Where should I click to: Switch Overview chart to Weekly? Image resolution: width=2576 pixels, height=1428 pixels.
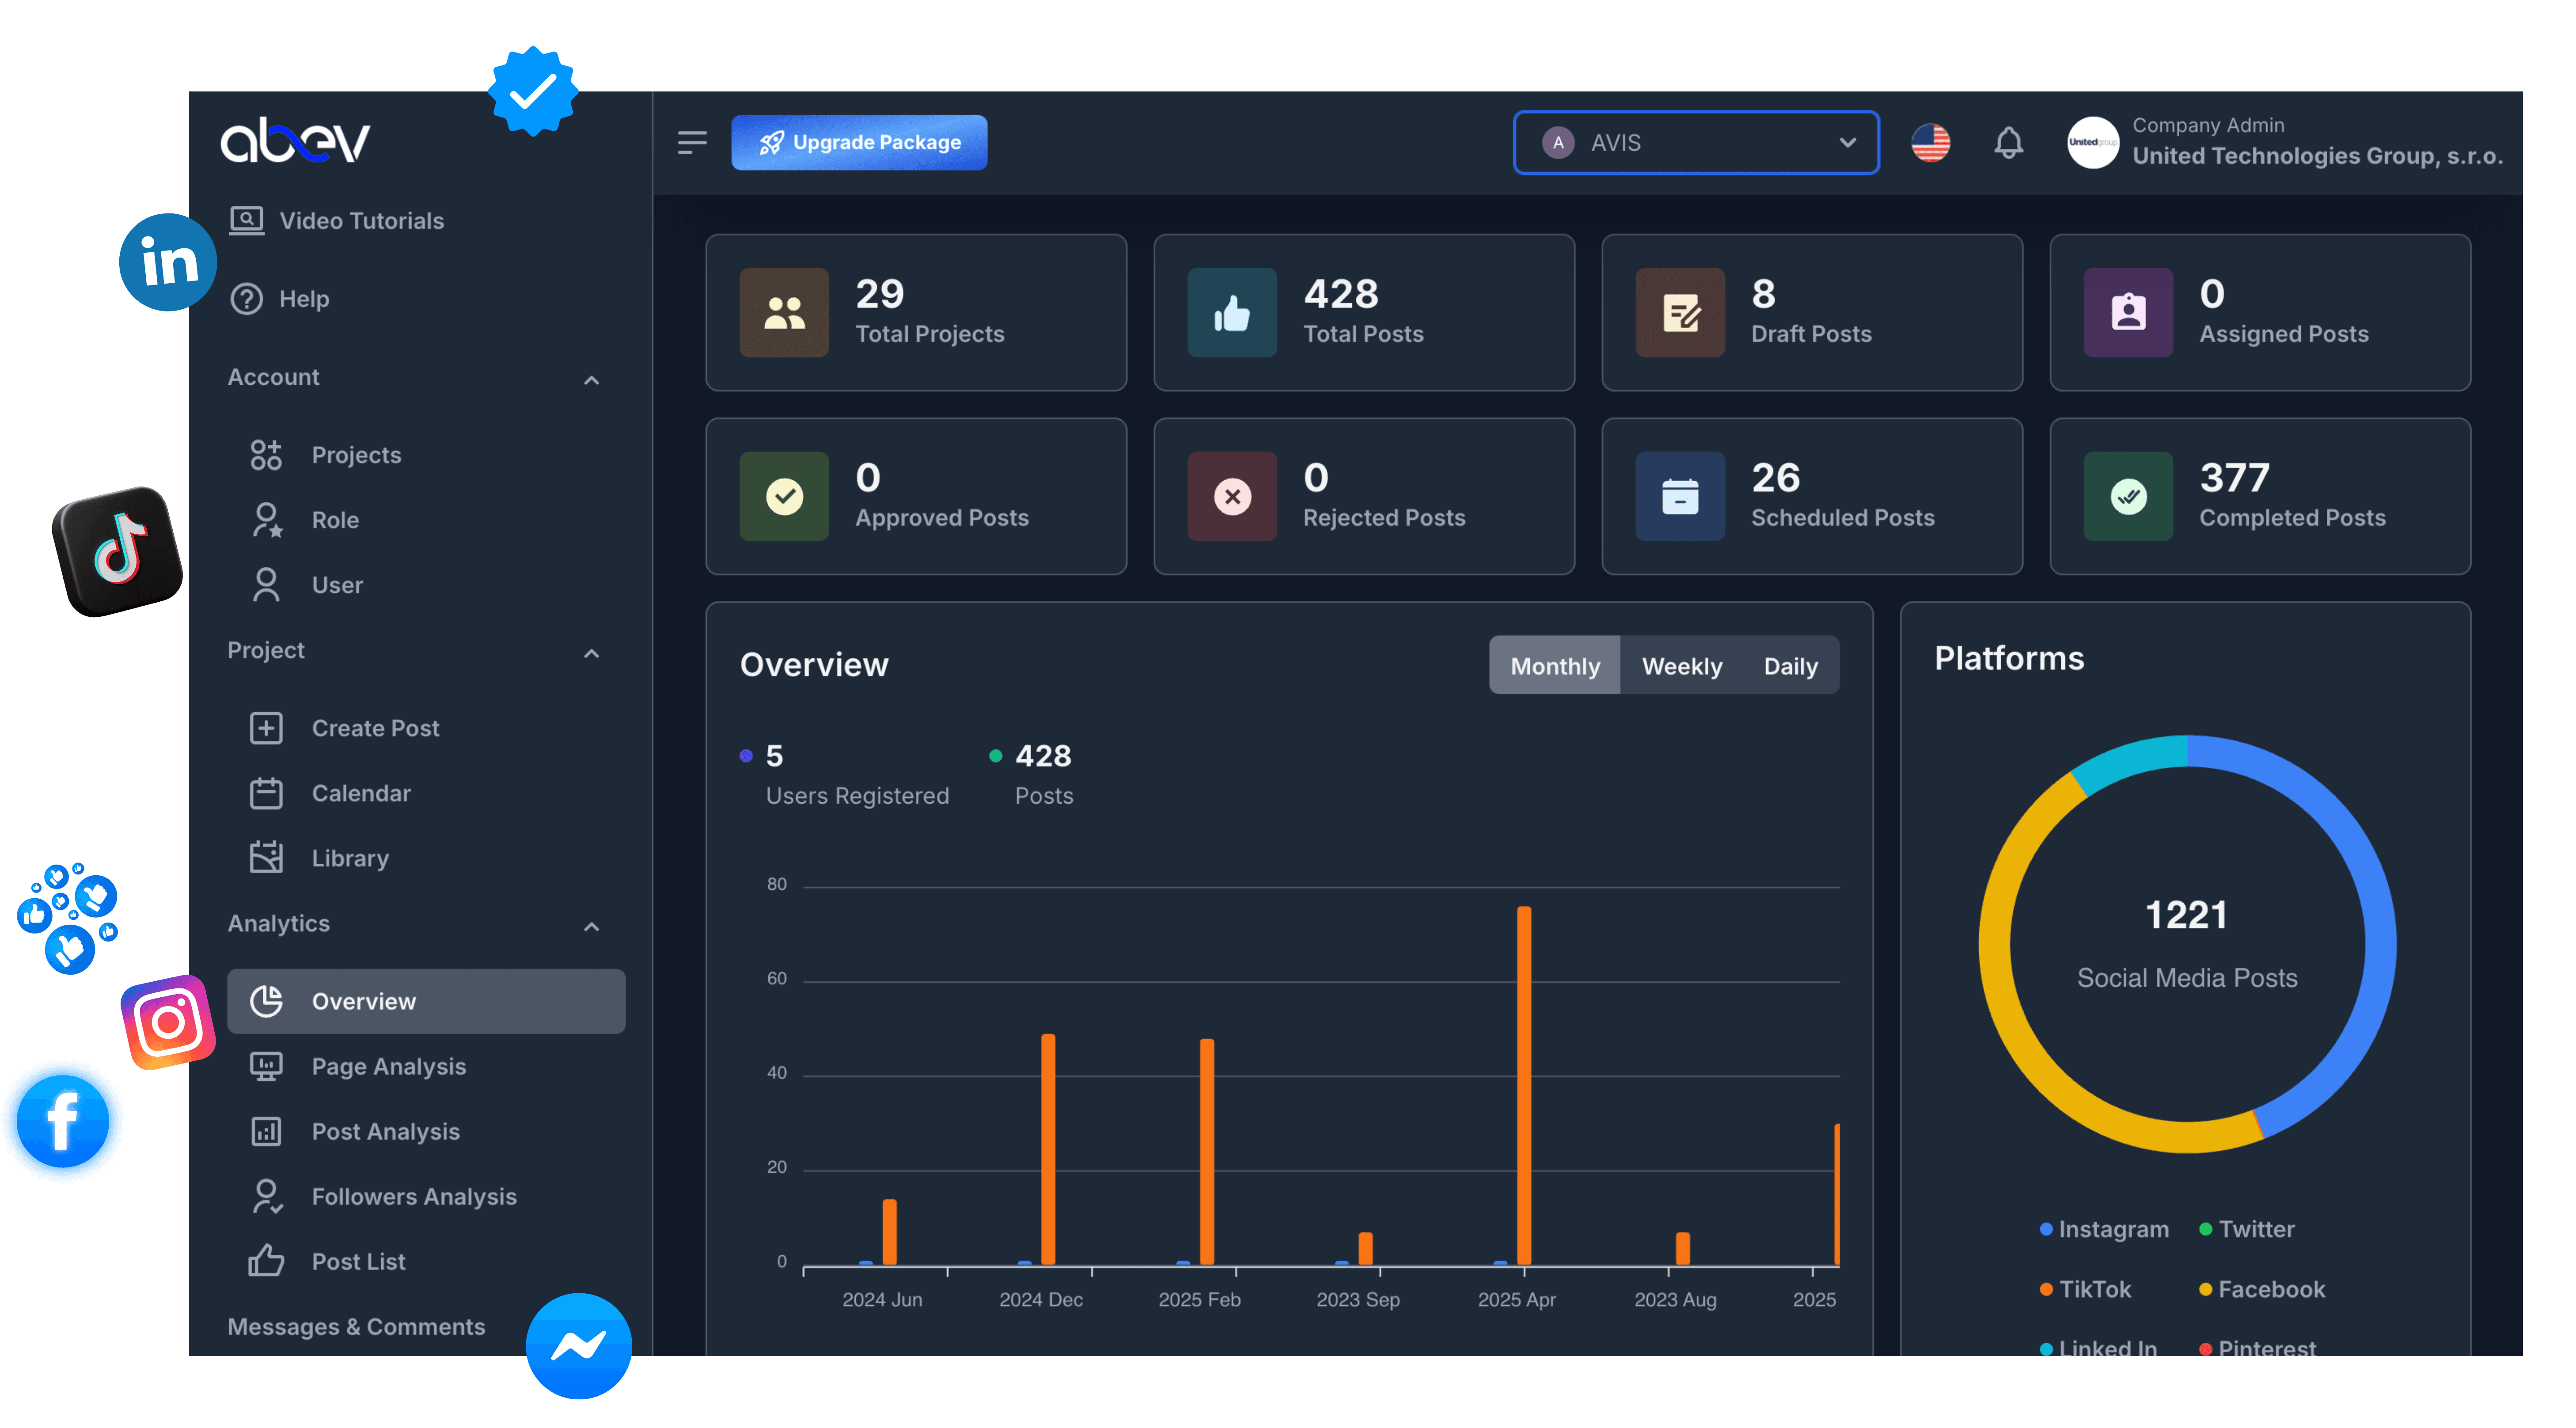pyautogui.click(x=1682, y=665)
